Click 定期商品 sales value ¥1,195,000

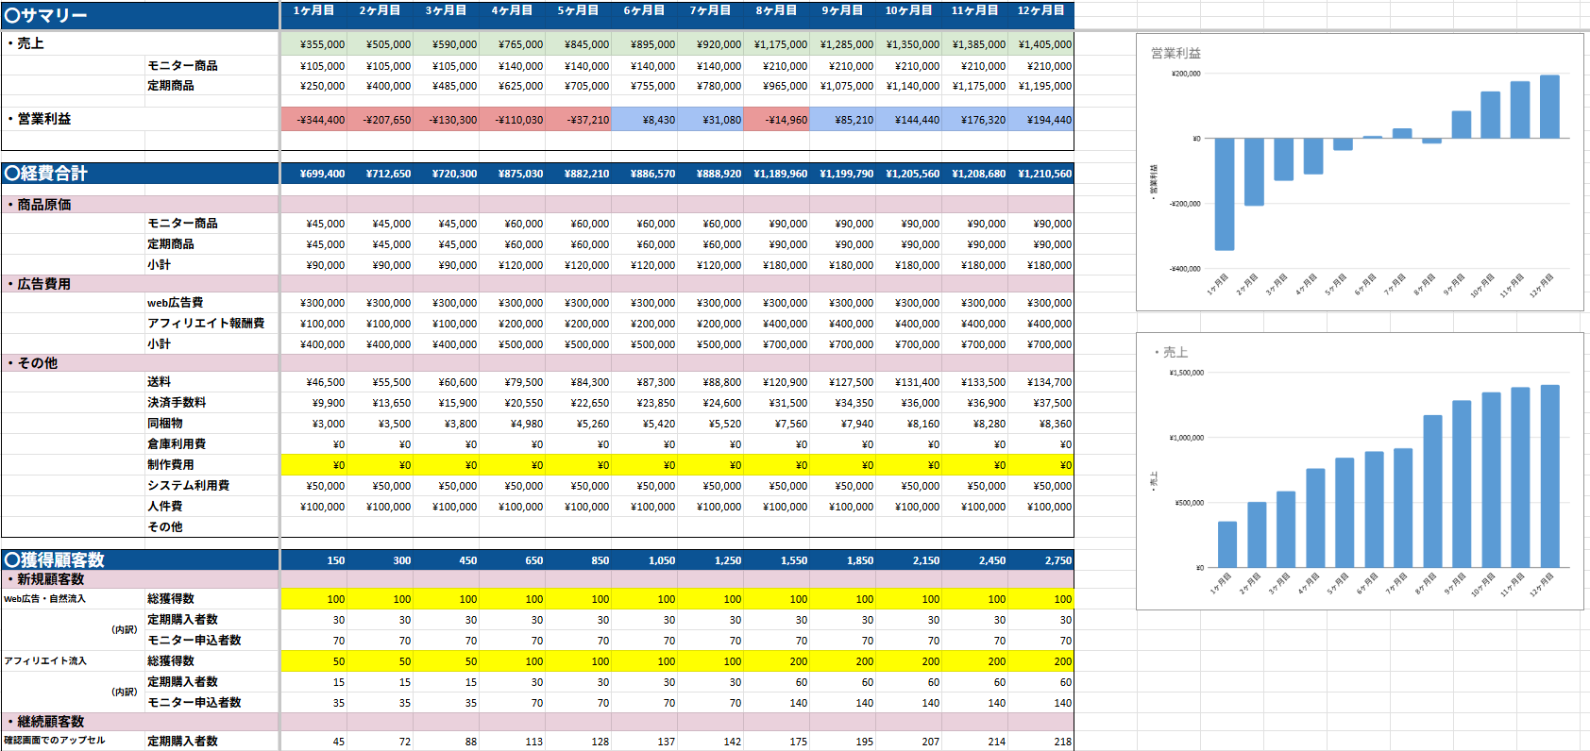(x=1040, y=86)
